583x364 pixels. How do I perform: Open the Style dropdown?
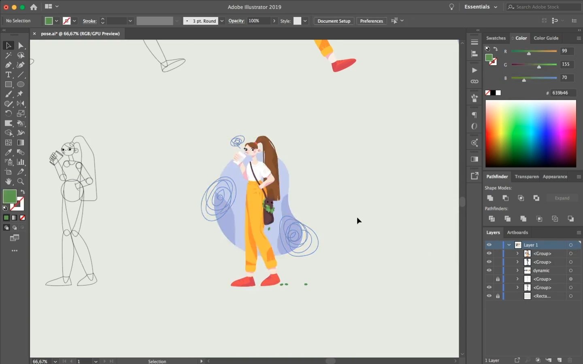coord(305,21)
